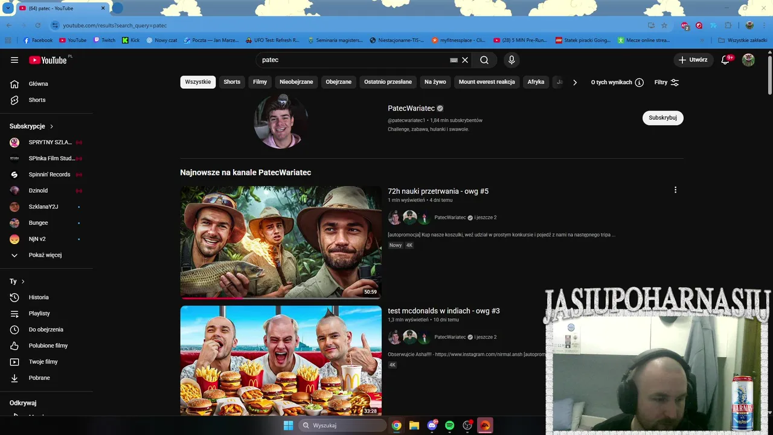773x435 pixels.
Task: Open File Explorer from the taskbar
Action: click(x=414, y=425)
